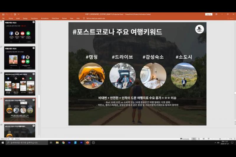Click the #감성숙소 heading text
The height and width of the screenshot is (157, 236).
153,57
